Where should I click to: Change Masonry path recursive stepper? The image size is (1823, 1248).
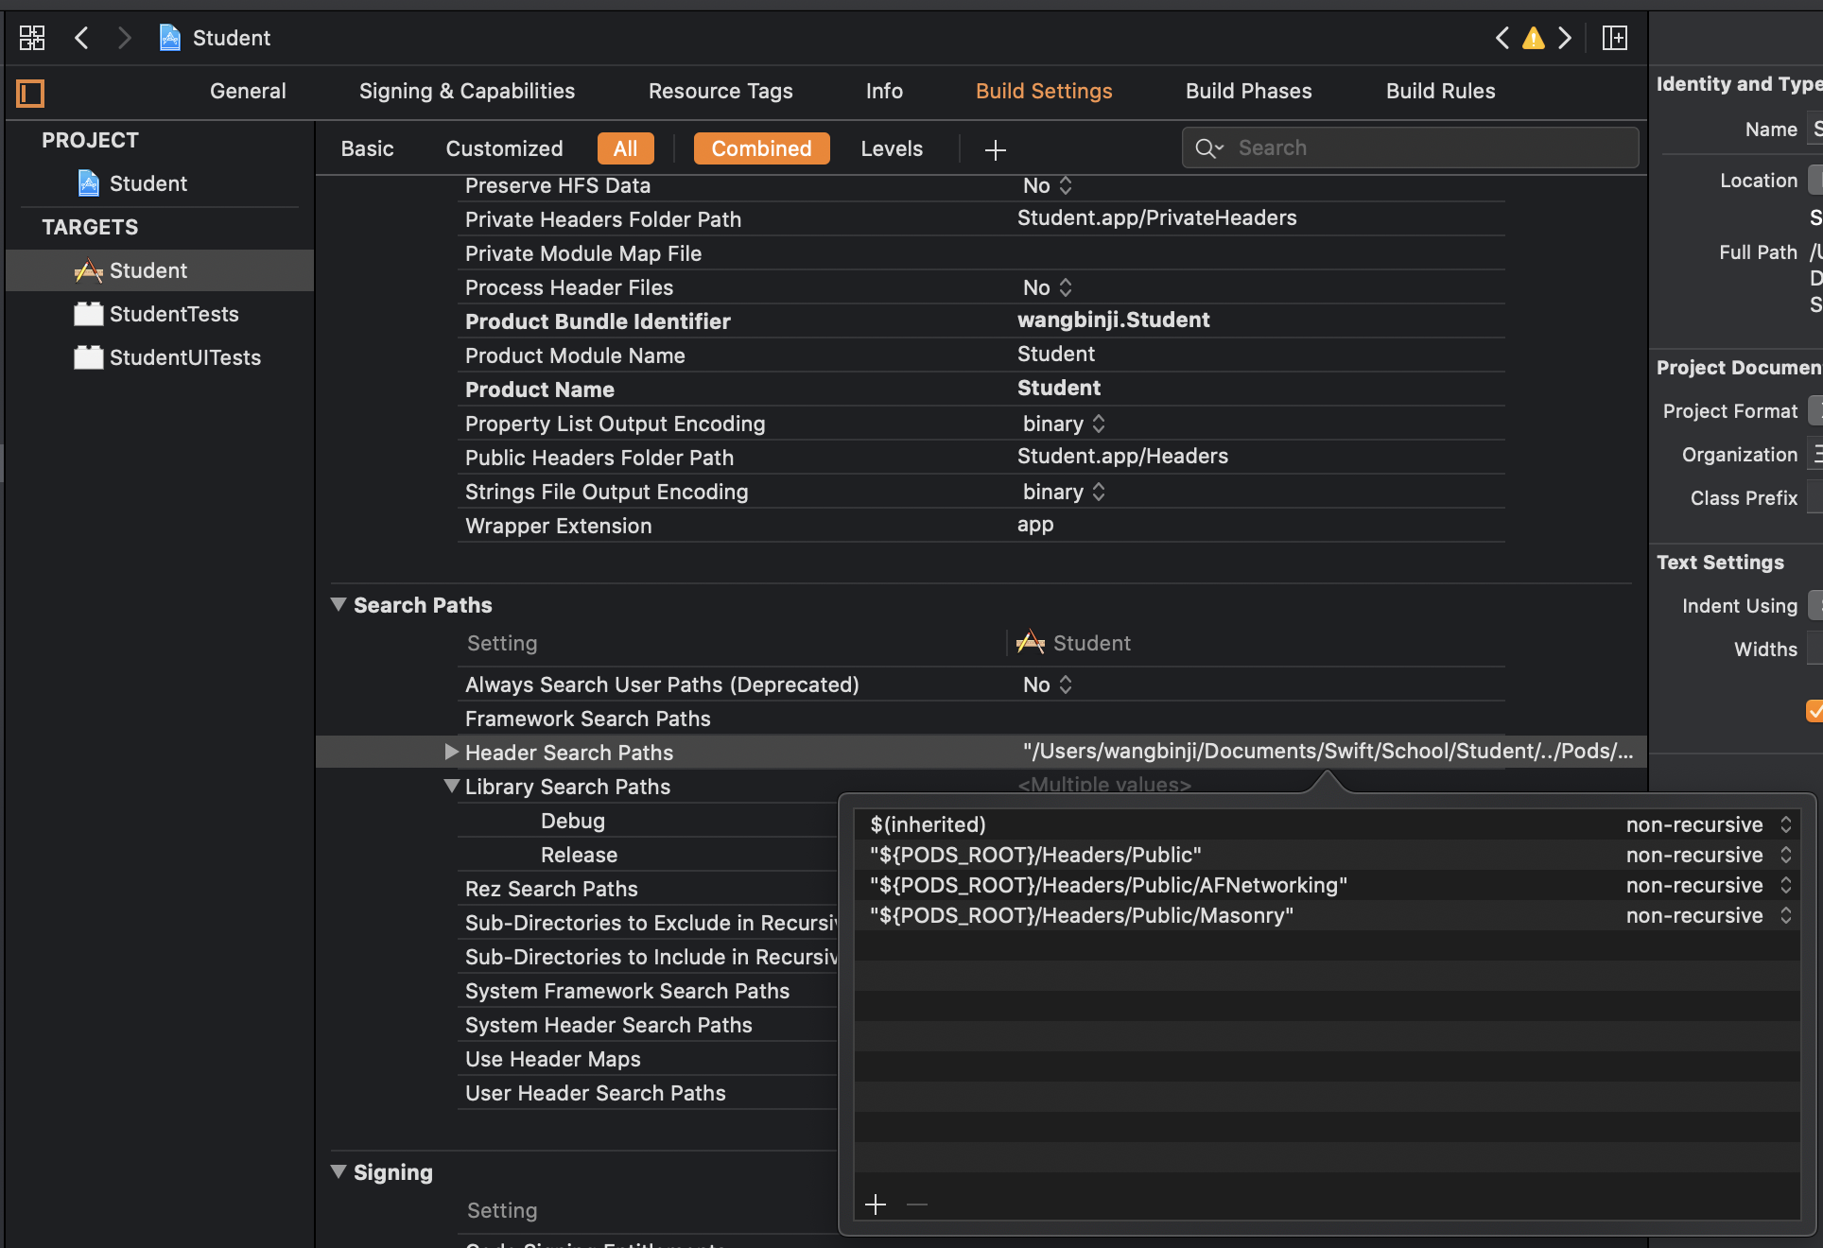[x=1785, y=915]
